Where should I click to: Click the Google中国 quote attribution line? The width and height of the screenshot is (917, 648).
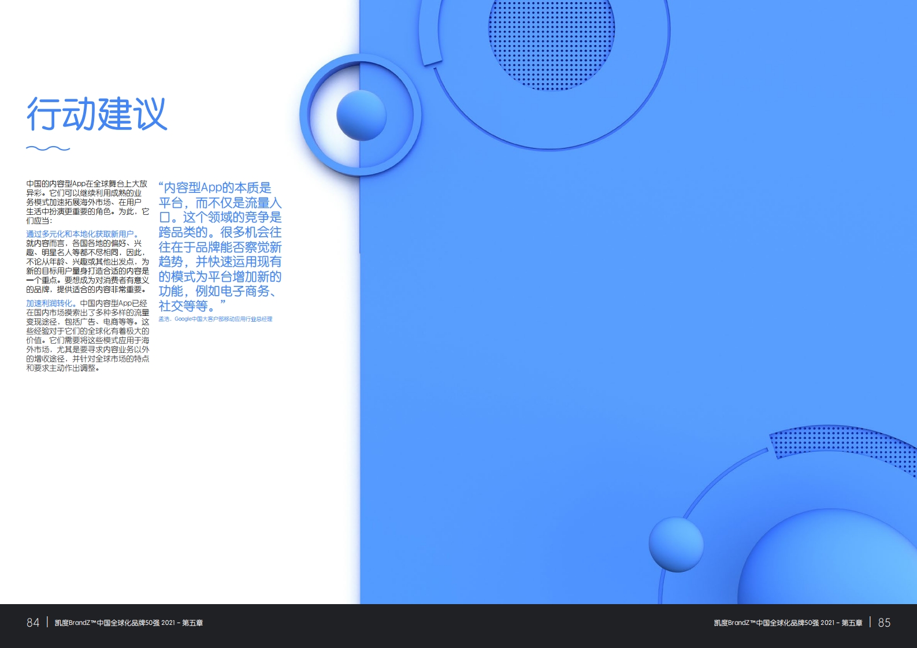(216, 319)
